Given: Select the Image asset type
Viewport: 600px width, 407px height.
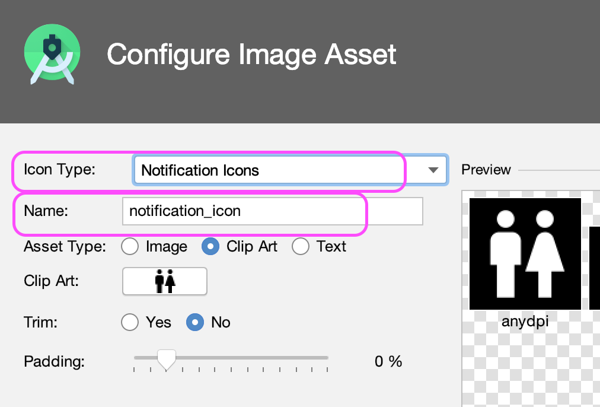Looking at the screenshot, I should pos(130,246).
